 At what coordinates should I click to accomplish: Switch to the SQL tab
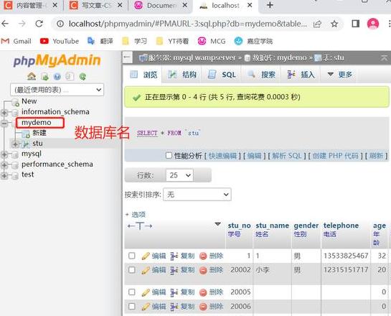click(x=222, y=75)
